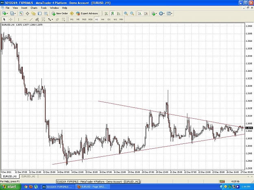Select the arrow Cursor tool
Image resolution: width=254 pixels, height=190 pixels.
tap(4, 19)
